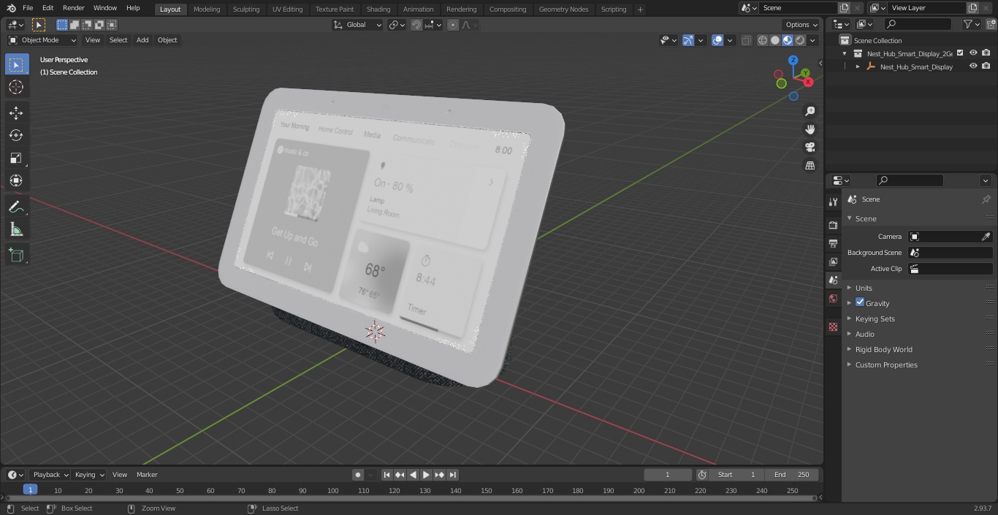Select the Select Box tool
Screen dimensions: 998x515
pyautogui.click(x=16, y=64)
